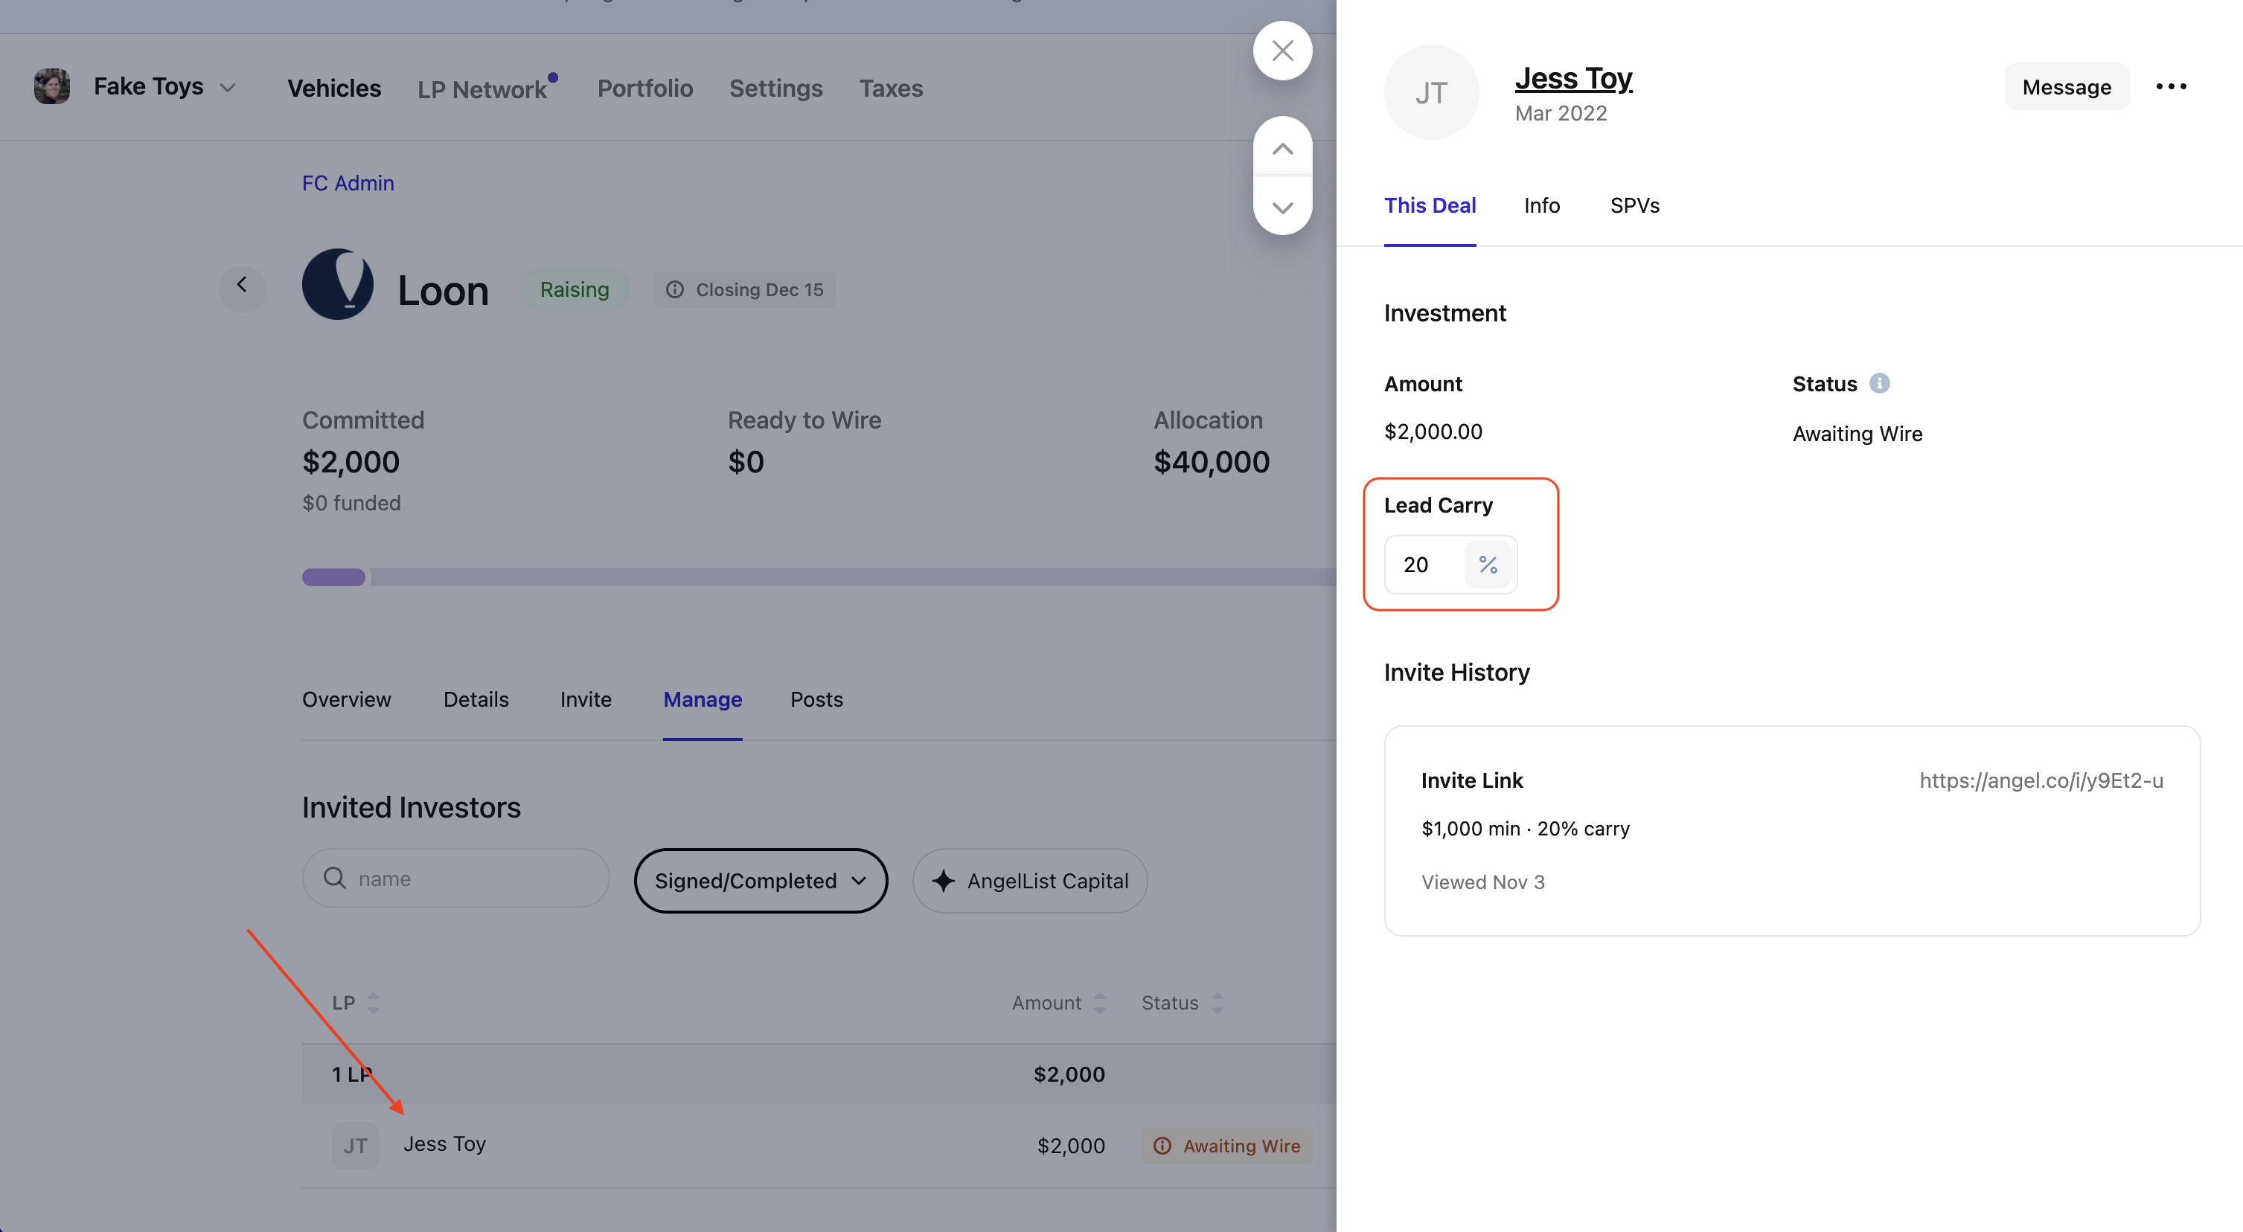Click the Awaiting Wire status badge
This screenshot has width=2243, height=1232.
point(1227,1145)
